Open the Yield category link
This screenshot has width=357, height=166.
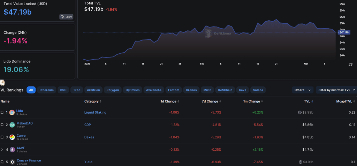[x=88, y=162]
